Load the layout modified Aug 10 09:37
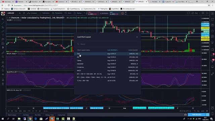 107,54
